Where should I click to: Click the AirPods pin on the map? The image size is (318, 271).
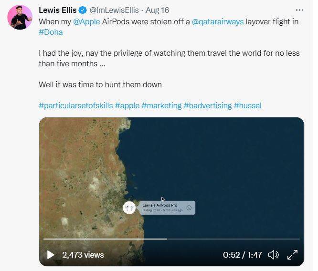pos(129,208)
